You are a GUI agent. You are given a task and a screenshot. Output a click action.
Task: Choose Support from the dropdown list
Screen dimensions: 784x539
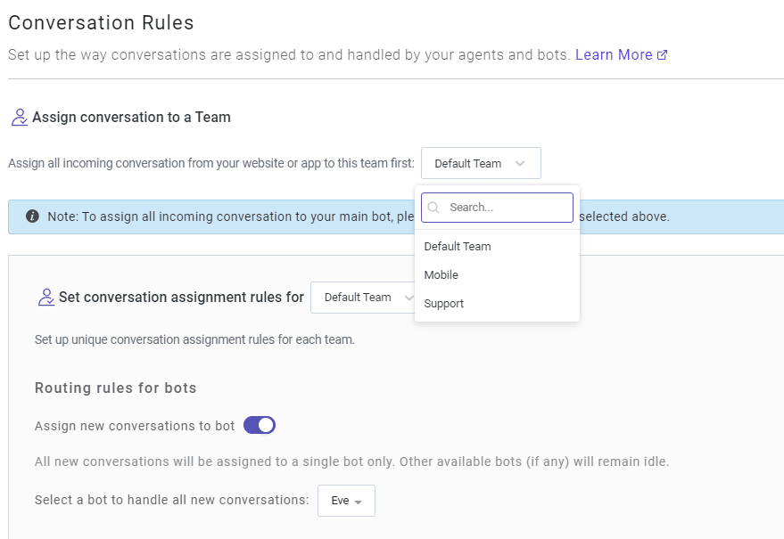point(497,303)
